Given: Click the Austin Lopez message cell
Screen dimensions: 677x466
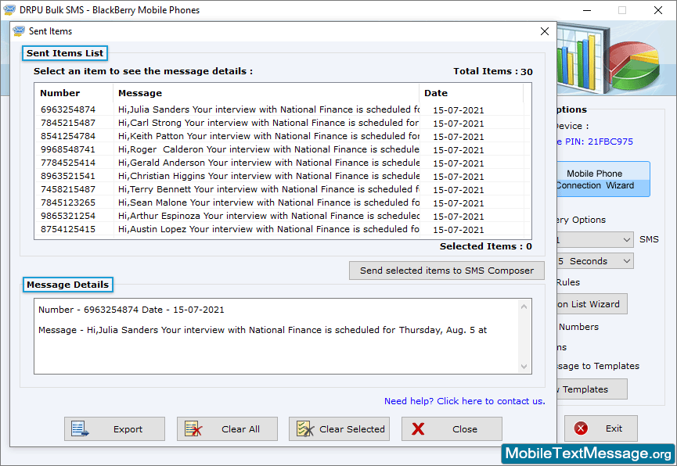Looking at the screenshot, I should (268, 229).
